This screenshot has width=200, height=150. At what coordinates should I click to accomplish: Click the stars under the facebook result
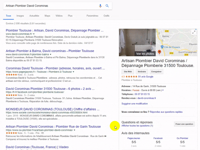pyautogui.click(x=11, y=95)
